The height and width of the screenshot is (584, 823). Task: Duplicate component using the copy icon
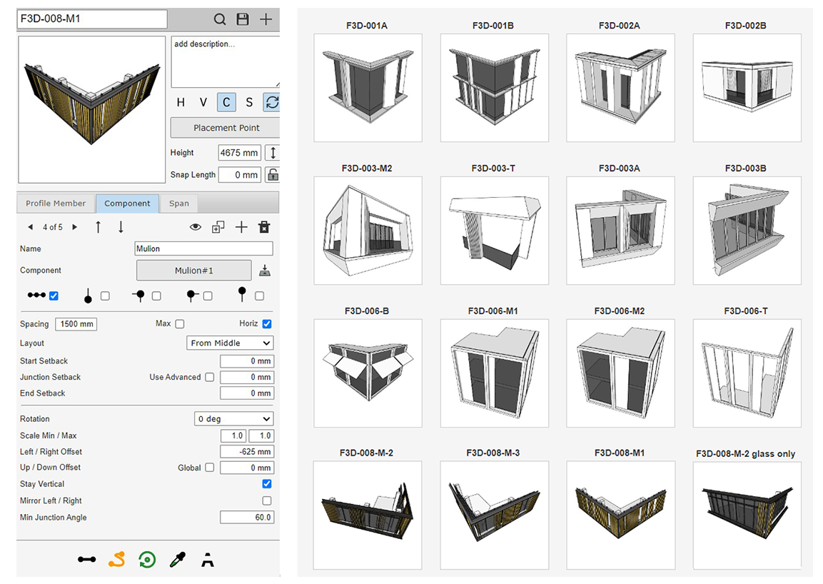click(x=218, y=227)
